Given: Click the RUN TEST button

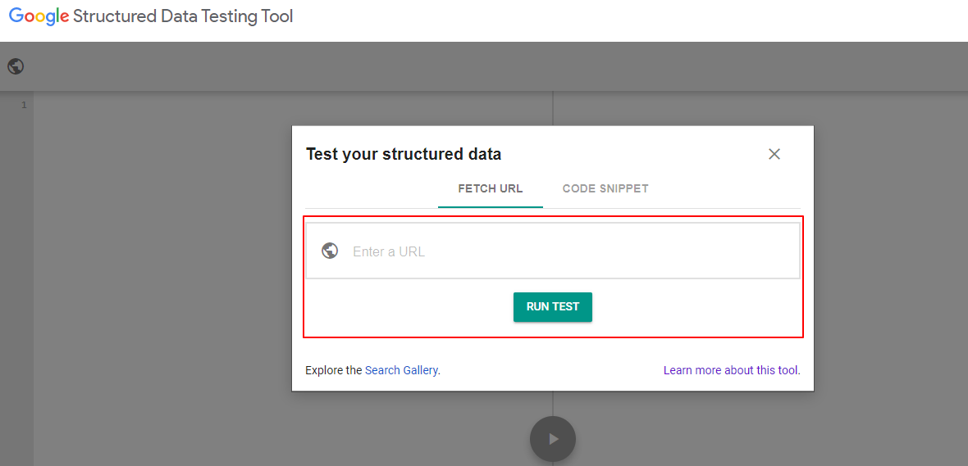Looking at the screenshot, I should click(553, 307).
